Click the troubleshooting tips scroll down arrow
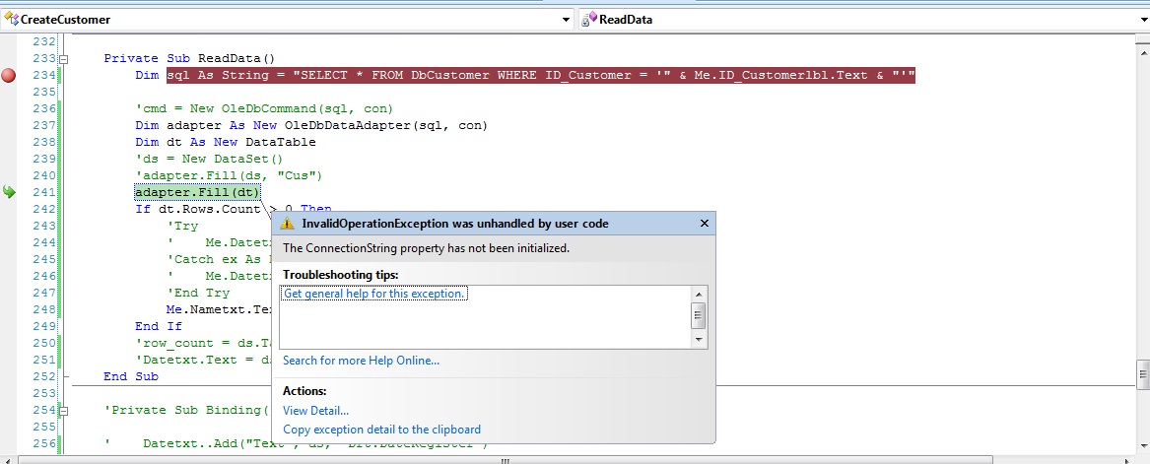 (699, 340)
